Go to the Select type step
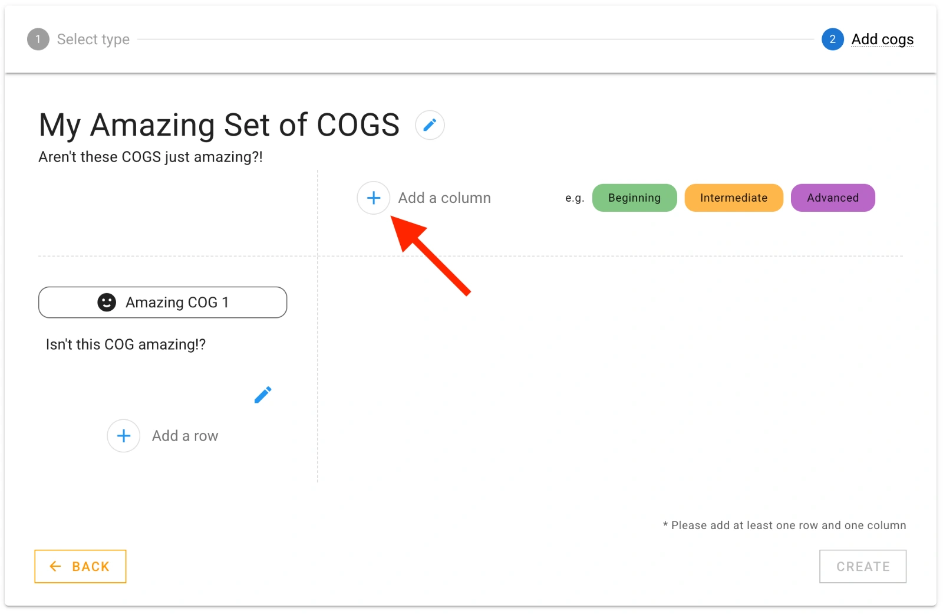Viewport: 943px width, 614px height. (93, 39)
